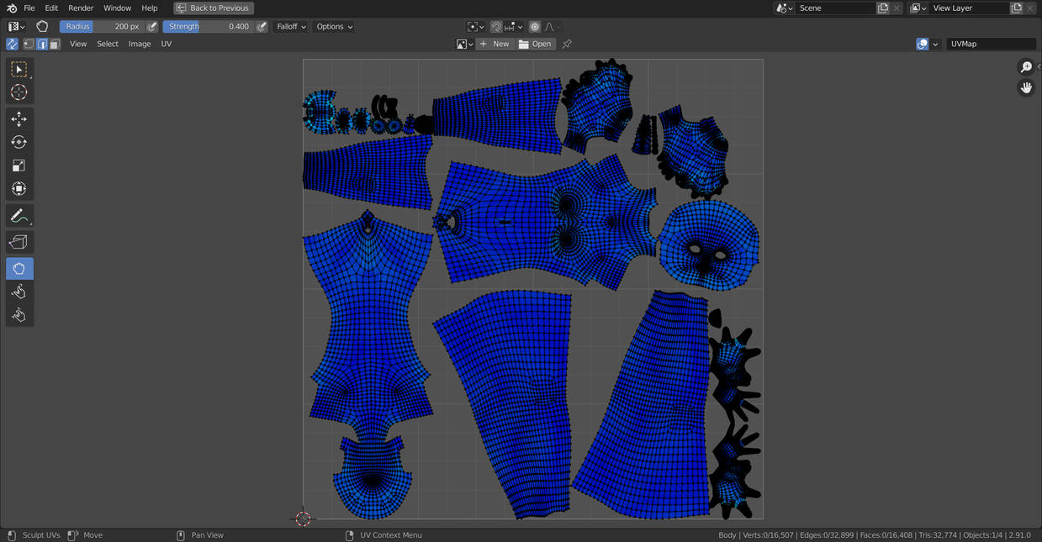Select the Transform tool

pos(19,189)
